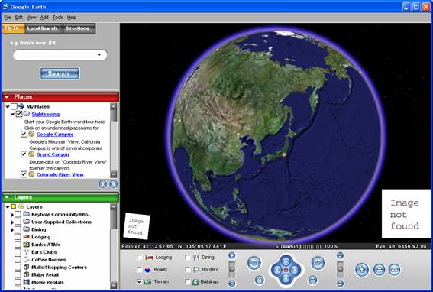Select the Fly To tab
433x292 pixels.
pos(13,28)
